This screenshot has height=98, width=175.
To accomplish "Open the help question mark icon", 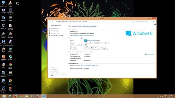I will coord(155,24).
